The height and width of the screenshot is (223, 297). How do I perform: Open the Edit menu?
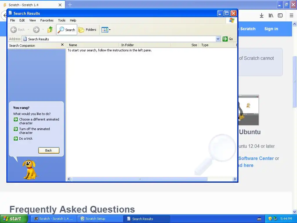(22, 20)
